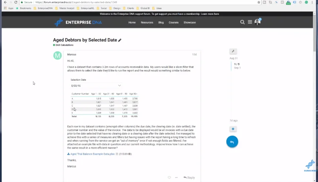Edit the topic title with pencil icon
The image size is (318, 182).
tap(120, 40)
